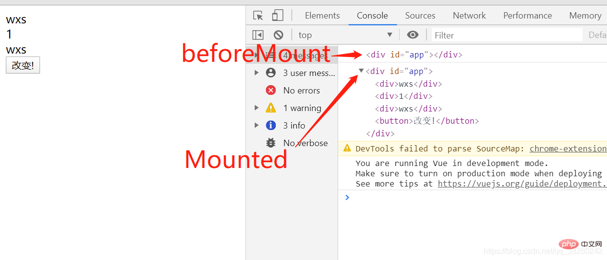Toggle the console sidebar panel icon
This screenshot has width=607, height=260.
[258, 35]
